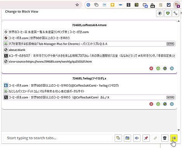Image resolution: width=182 pixels, height=148 pixels.
Task: Toggle the yellow list view button
Action: point(174,138)
